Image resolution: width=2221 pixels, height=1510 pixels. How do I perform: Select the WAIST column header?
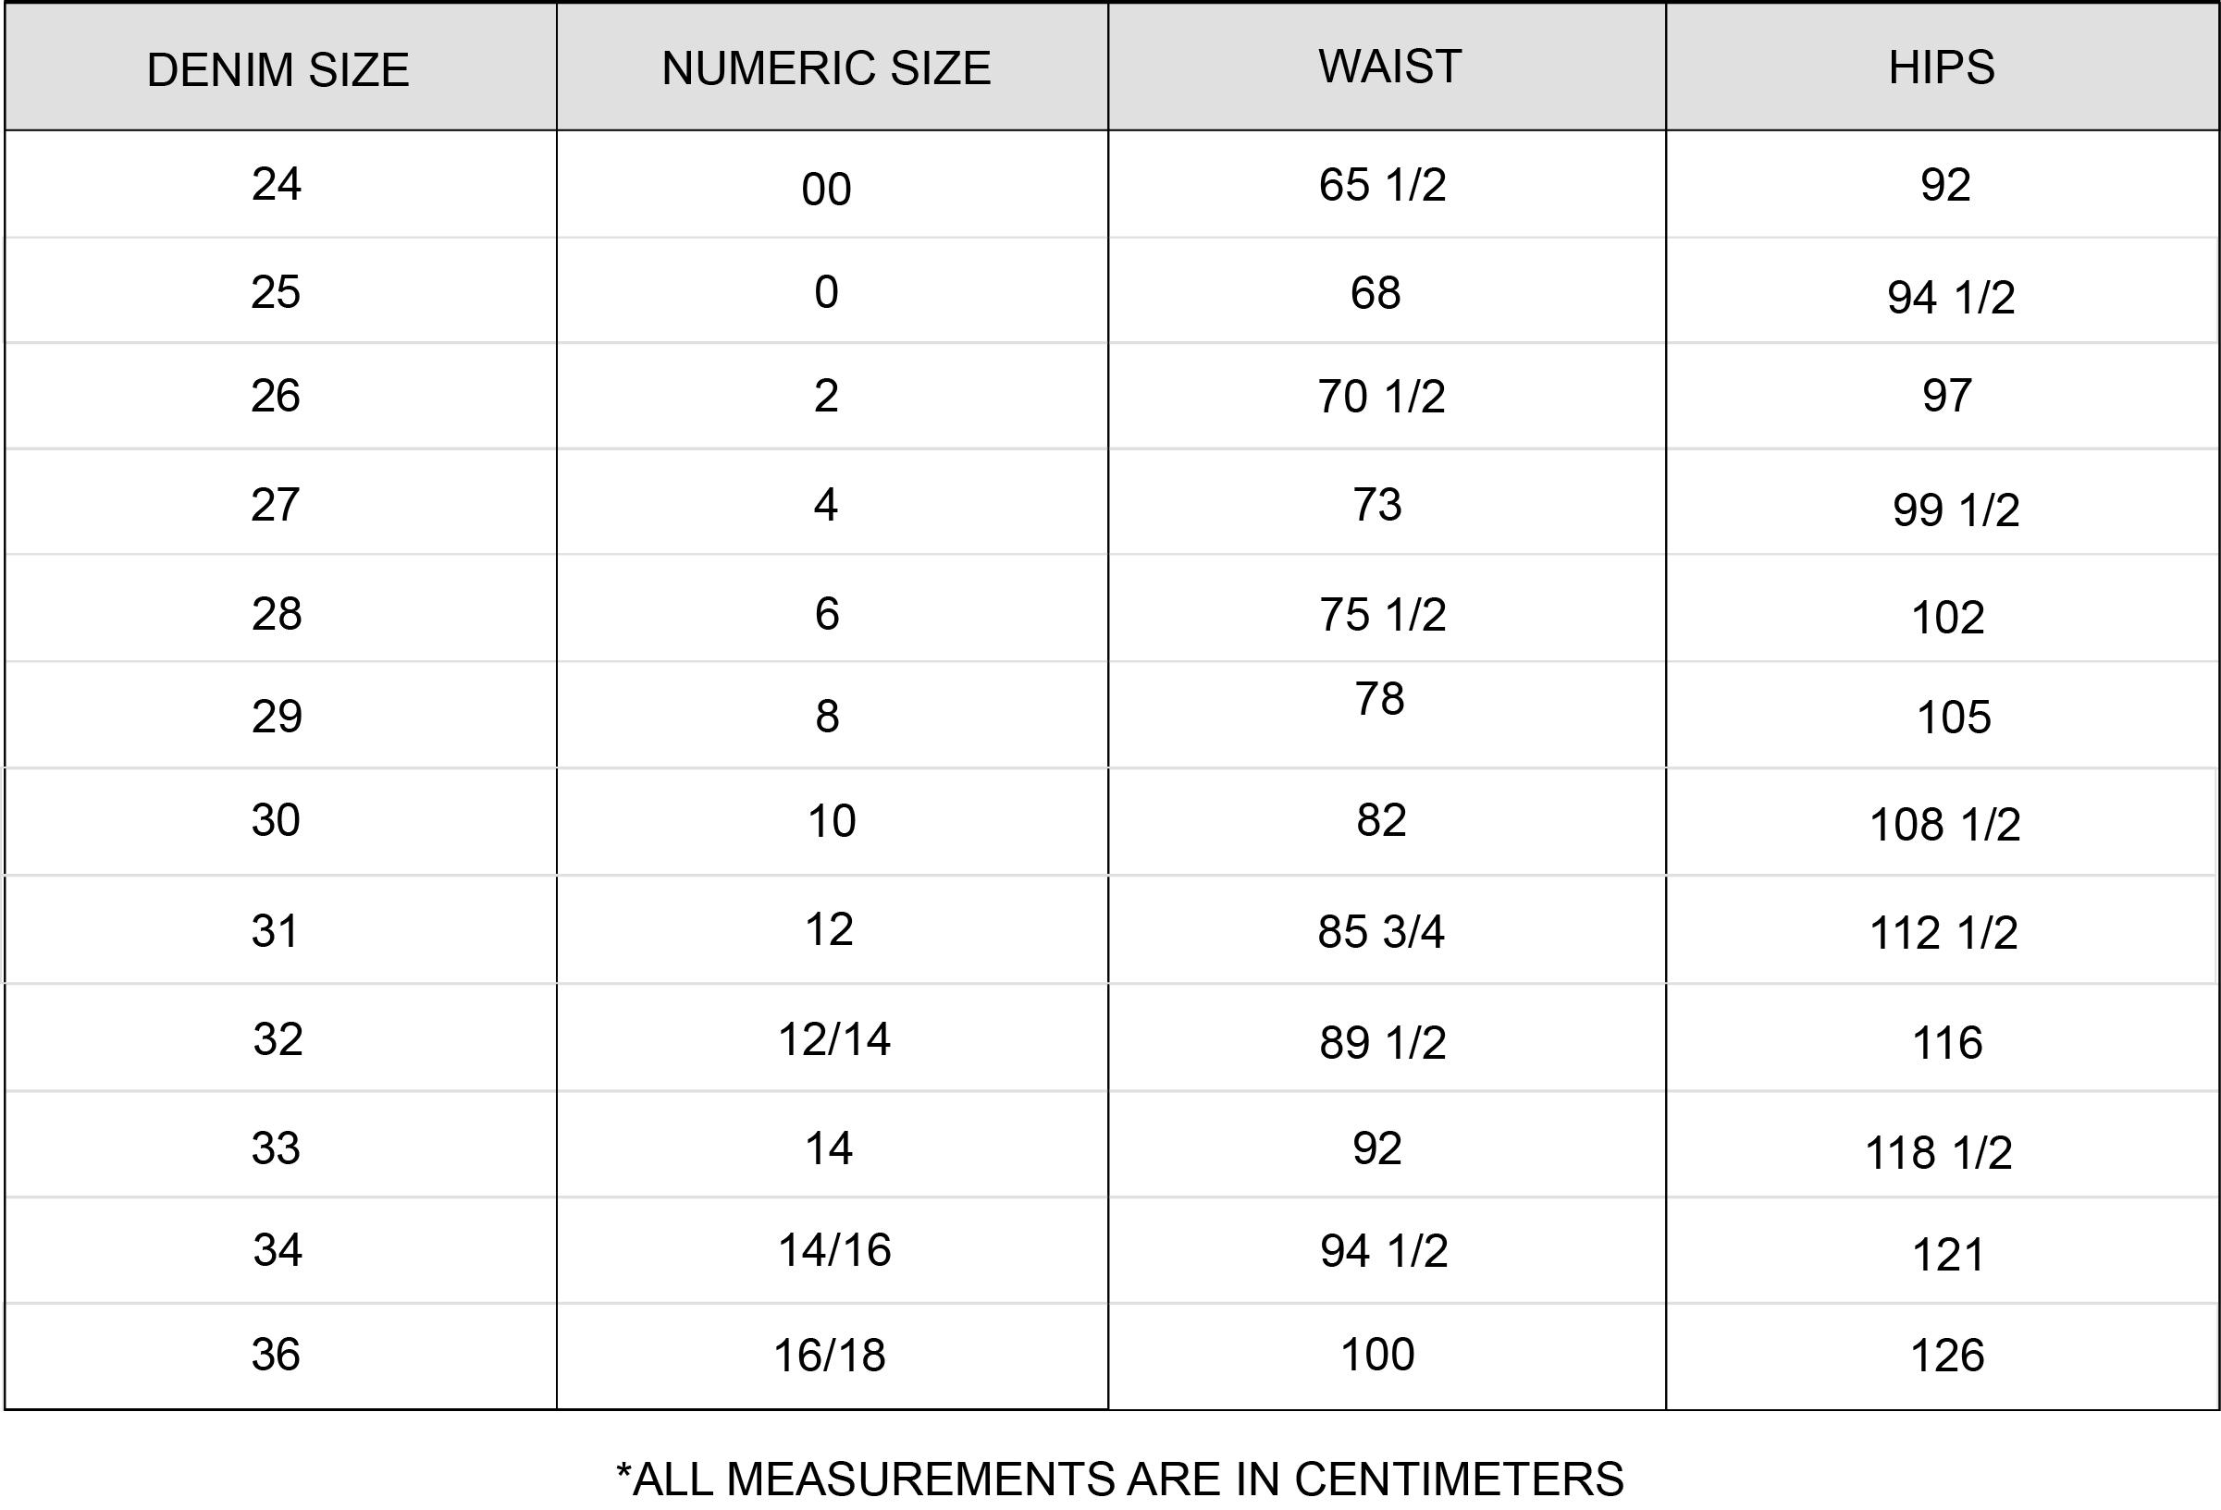(1389, 66)
